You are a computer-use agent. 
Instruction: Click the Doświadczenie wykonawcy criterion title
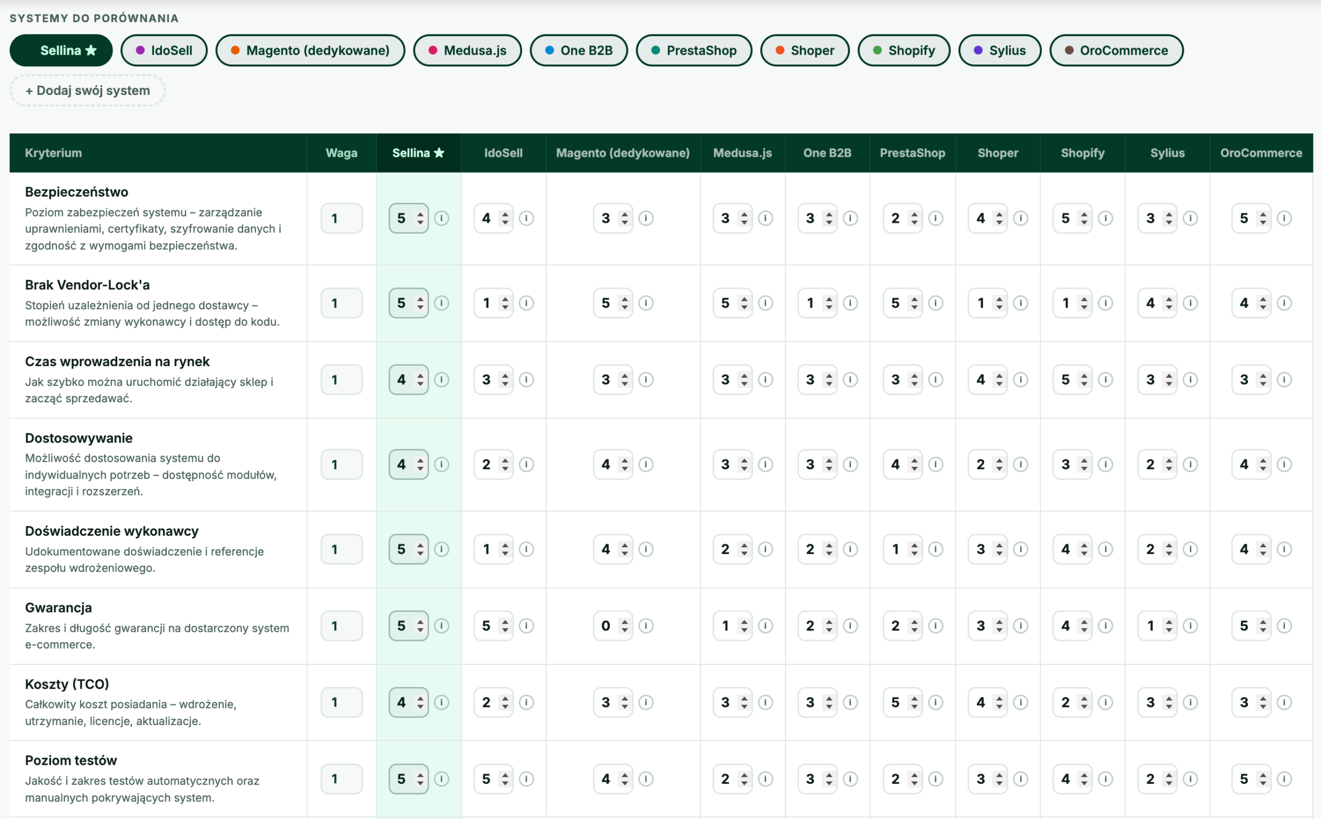point(111,531)
